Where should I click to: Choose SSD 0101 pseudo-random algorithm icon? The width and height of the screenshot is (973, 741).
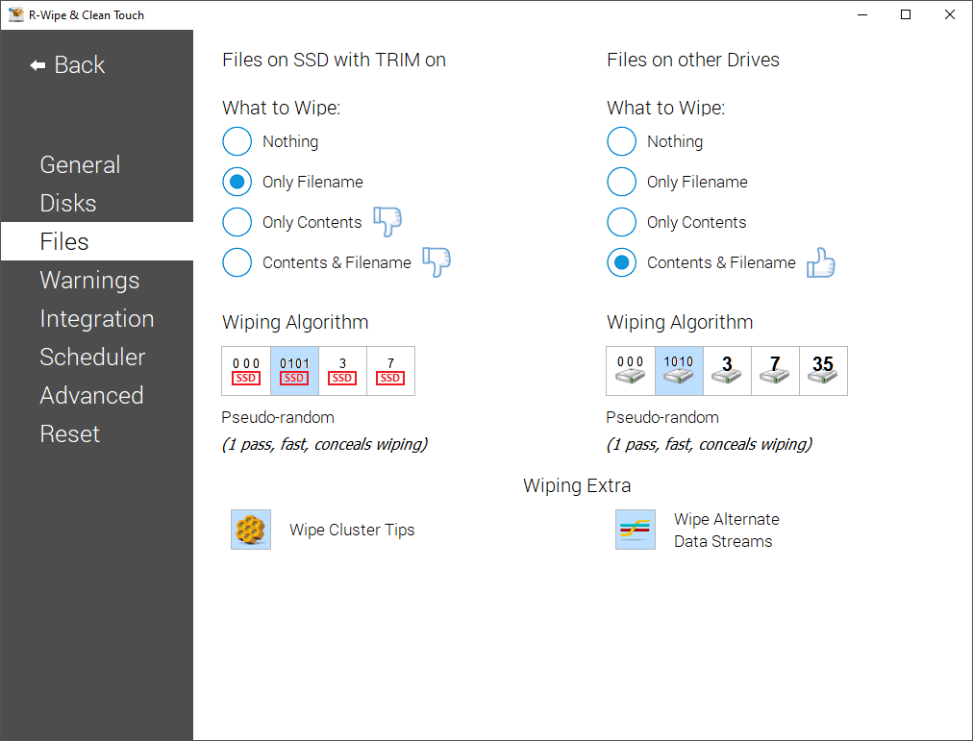(x=294, y=371)
